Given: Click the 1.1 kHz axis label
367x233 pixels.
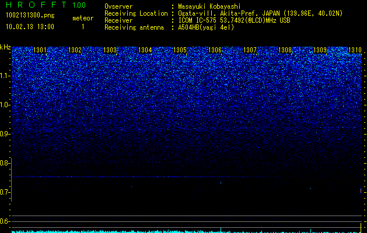Looking at the screenshot, I should (5, 76).
